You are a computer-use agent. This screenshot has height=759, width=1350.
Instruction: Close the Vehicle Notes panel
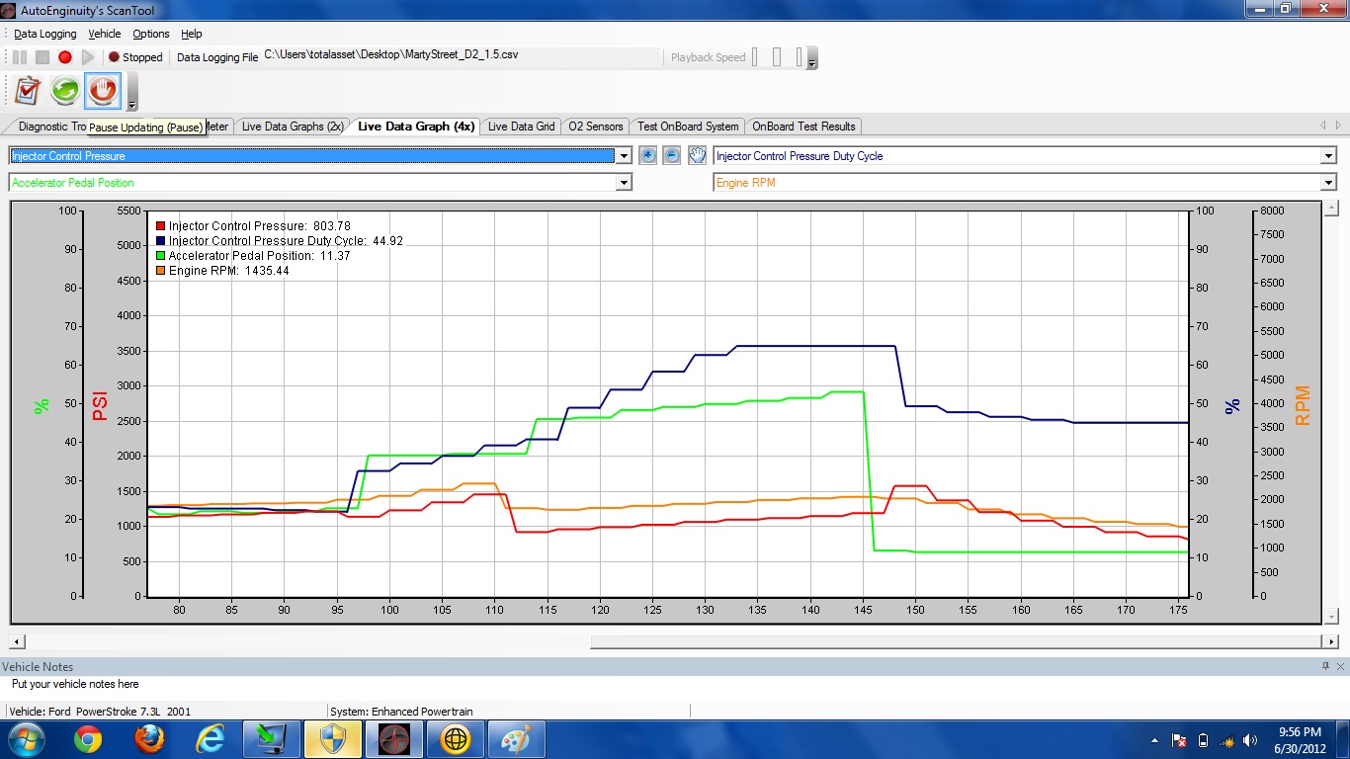[x=1340, y=666]
